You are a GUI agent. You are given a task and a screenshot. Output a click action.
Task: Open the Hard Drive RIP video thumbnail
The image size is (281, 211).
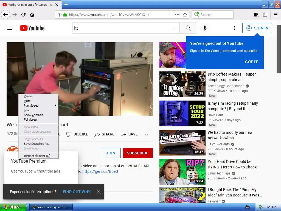click(x=182, y=172)
